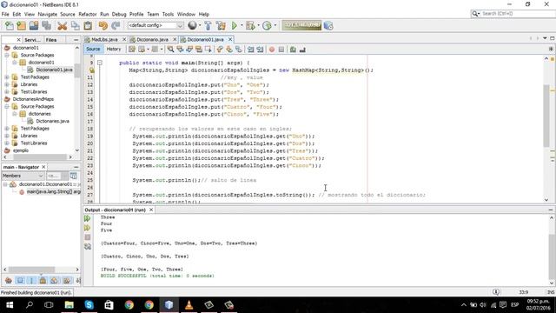The image size is (556, 313).
Task: Close the Diccionario01.java tab
Action: click(x=230, y=39)
